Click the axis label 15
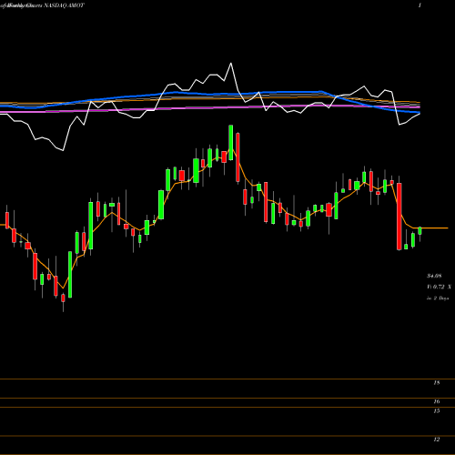 click(437, 411)
